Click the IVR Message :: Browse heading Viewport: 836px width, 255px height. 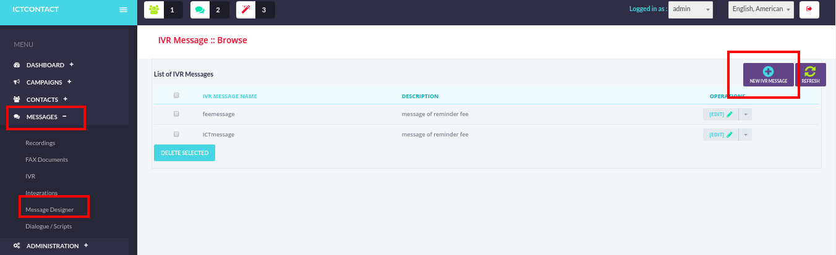(x=203, y=40)
